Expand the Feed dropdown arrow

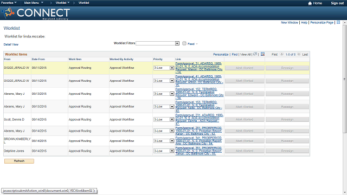click(x=197, y=44)
